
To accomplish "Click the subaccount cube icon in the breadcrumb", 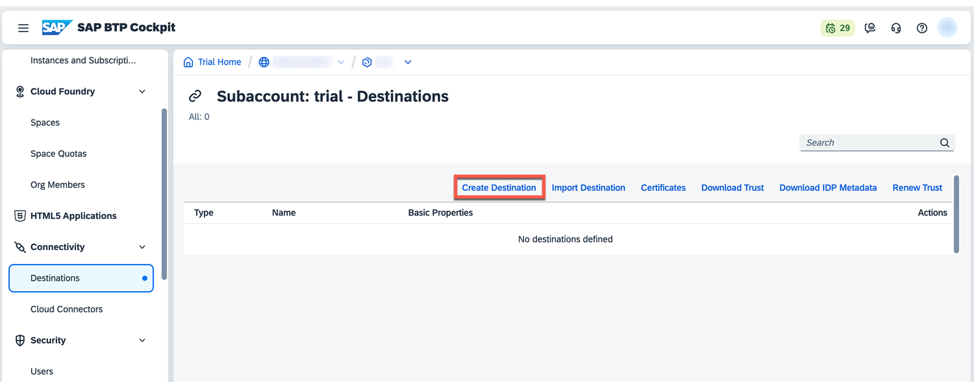I will click(x=367, y=62).
